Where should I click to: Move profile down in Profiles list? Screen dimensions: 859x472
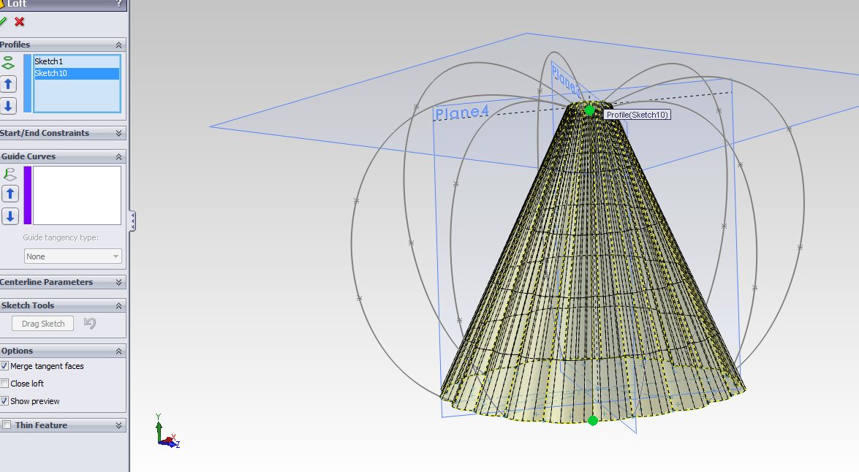(8, 106)
